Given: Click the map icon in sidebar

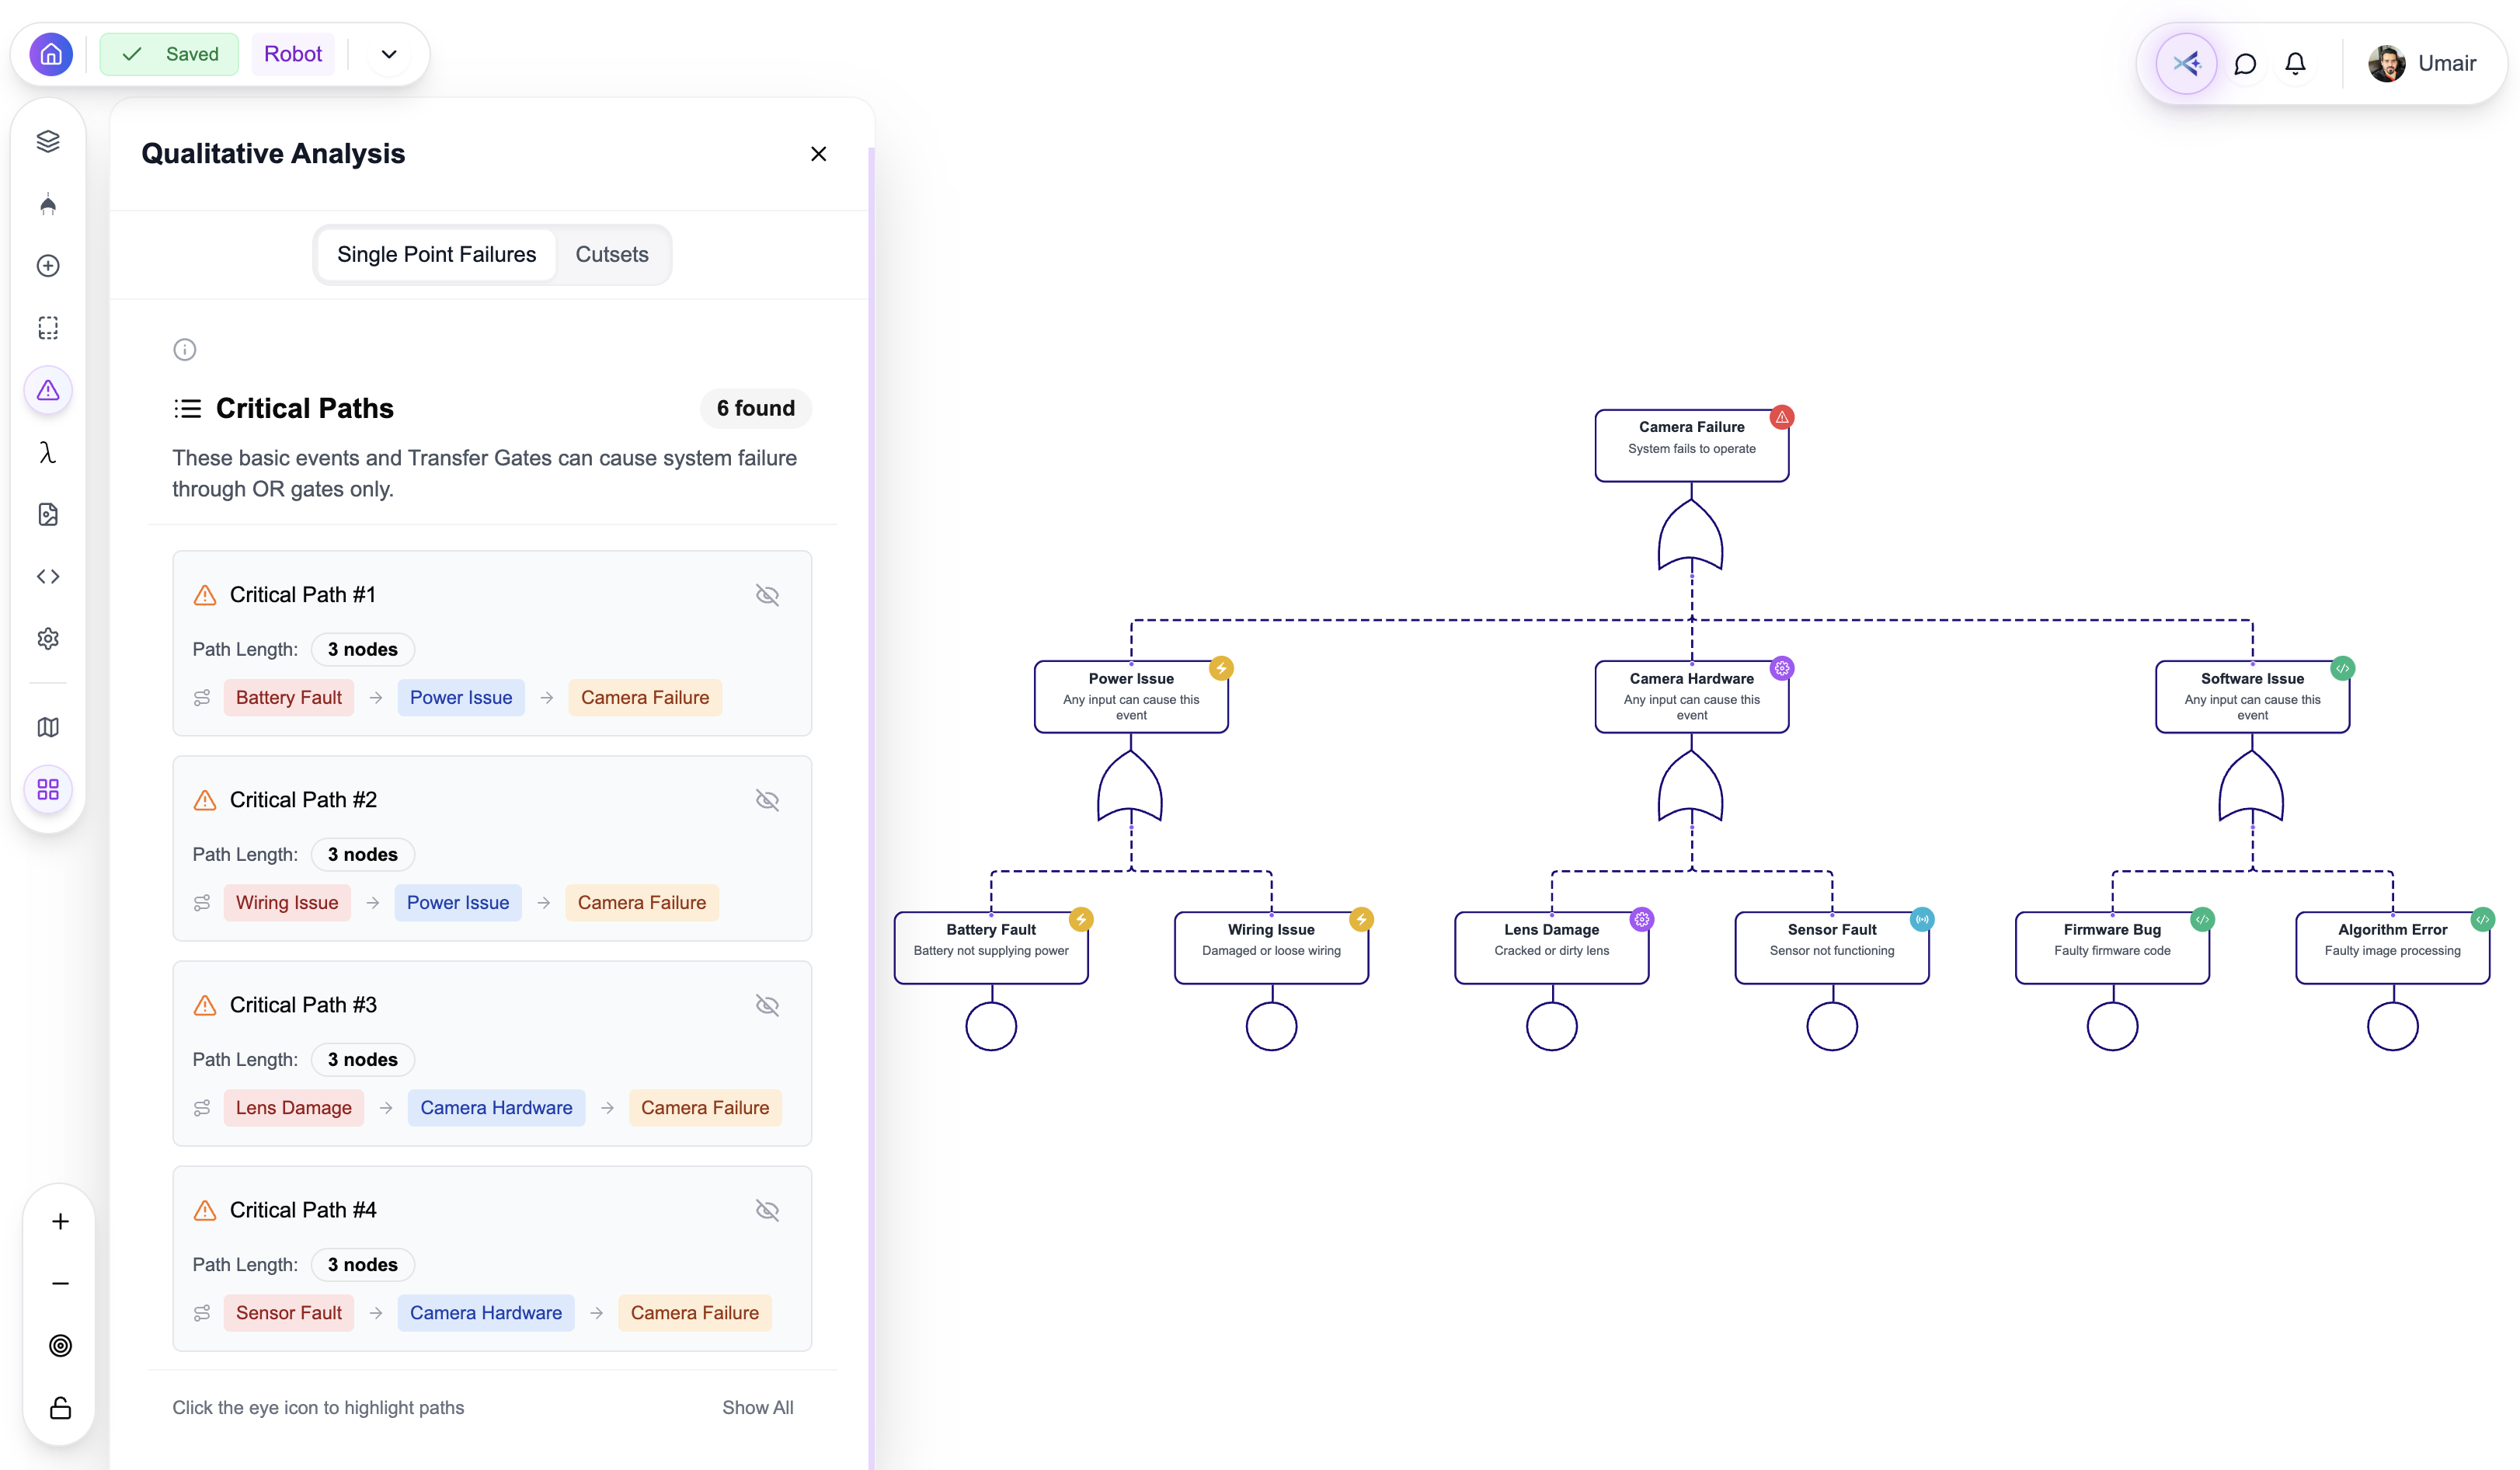Looking at the screenshot, I should coord(48,727).
